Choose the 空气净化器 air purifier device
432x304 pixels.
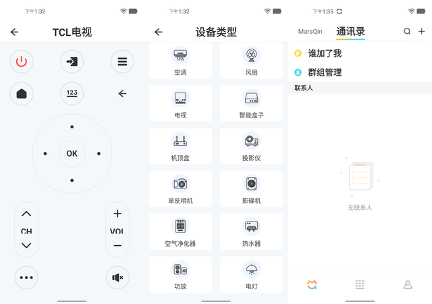pyautogui.click(x=180, y=232)
